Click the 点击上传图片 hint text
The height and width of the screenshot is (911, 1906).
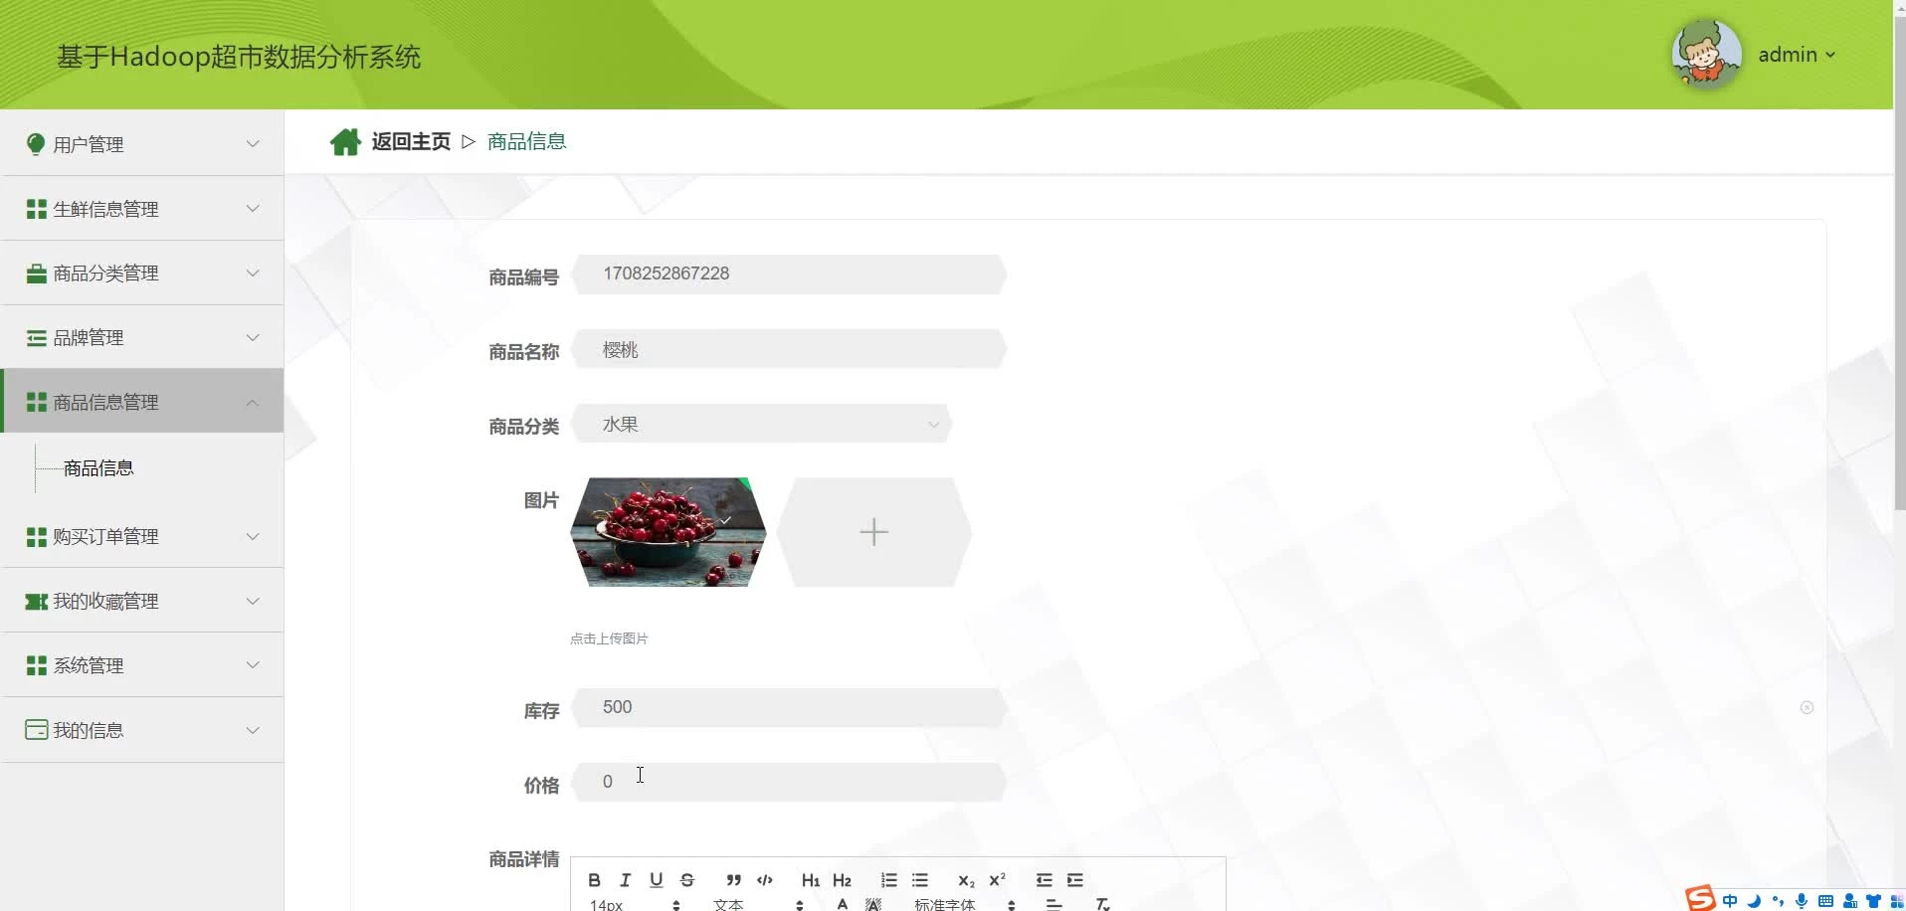click(x=609, y=638)
